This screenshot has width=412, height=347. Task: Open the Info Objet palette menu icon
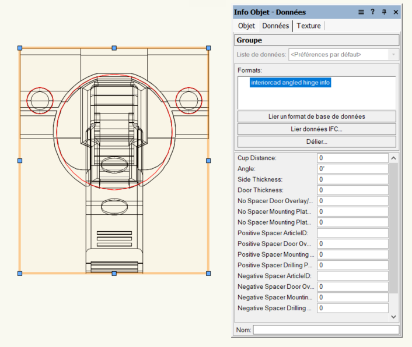click(x=361, y=12)
